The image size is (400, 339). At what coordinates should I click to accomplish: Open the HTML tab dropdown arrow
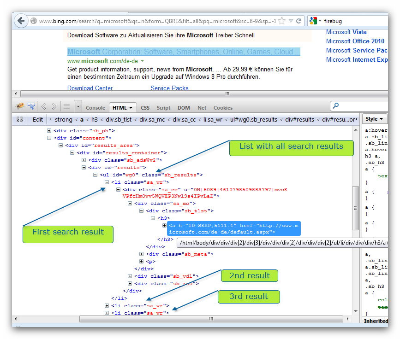pyautogui.click(x=130, y=107)
